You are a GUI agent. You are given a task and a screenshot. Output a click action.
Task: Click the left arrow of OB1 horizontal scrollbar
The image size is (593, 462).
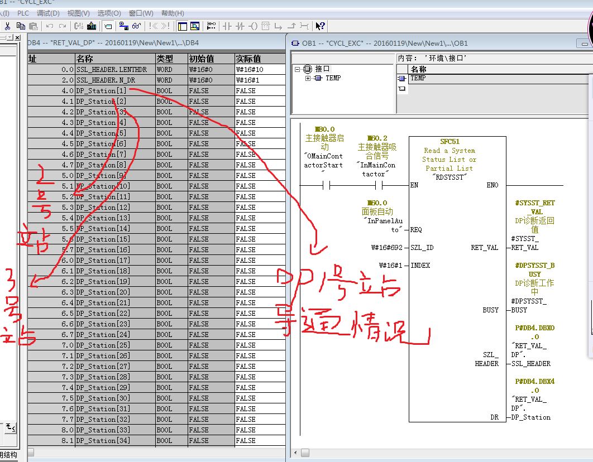click(296, 453)
